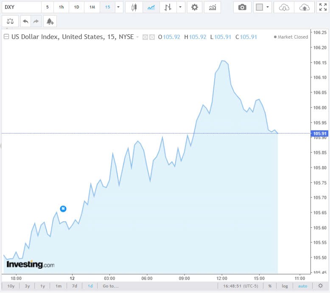Open chart properties gear icon

[x=194, y=7]
